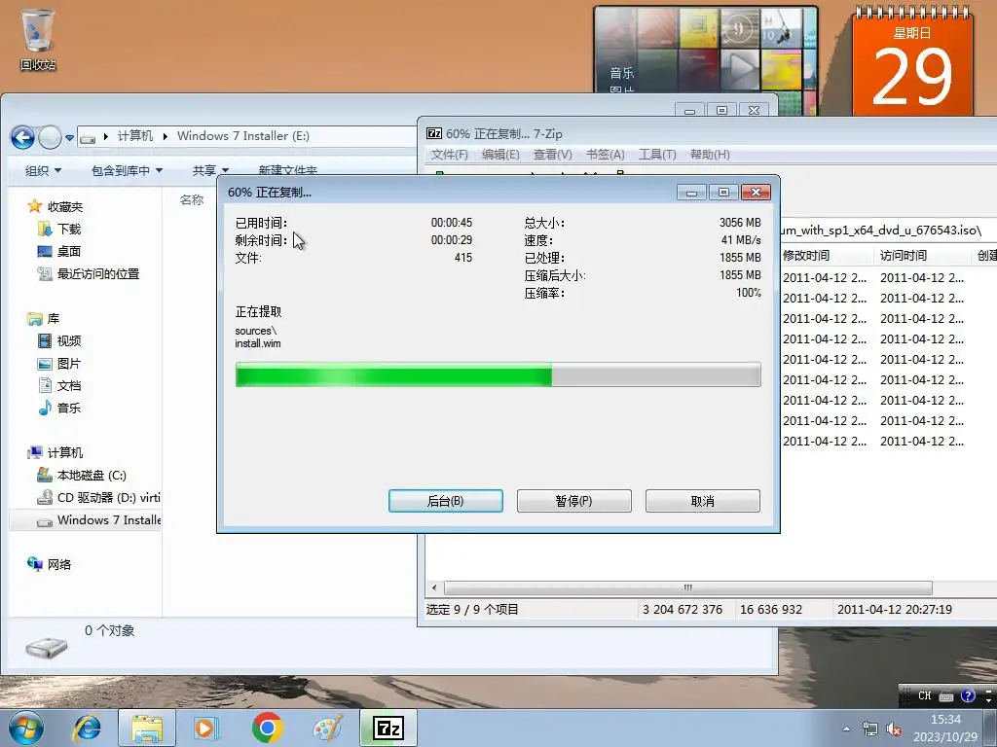The width and height of the screenshot is (997, 747).
Task: Click the language bar keyboard icon
Action: pos(946,696)
